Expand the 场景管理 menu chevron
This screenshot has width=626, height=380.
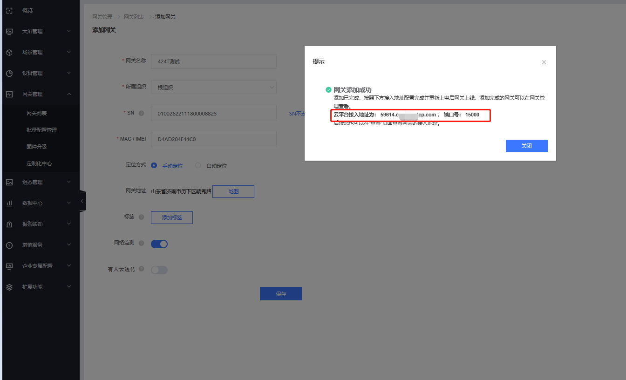point(69,52)
